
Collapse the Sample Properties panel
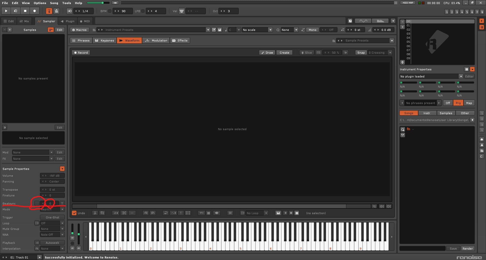point(62,169)
